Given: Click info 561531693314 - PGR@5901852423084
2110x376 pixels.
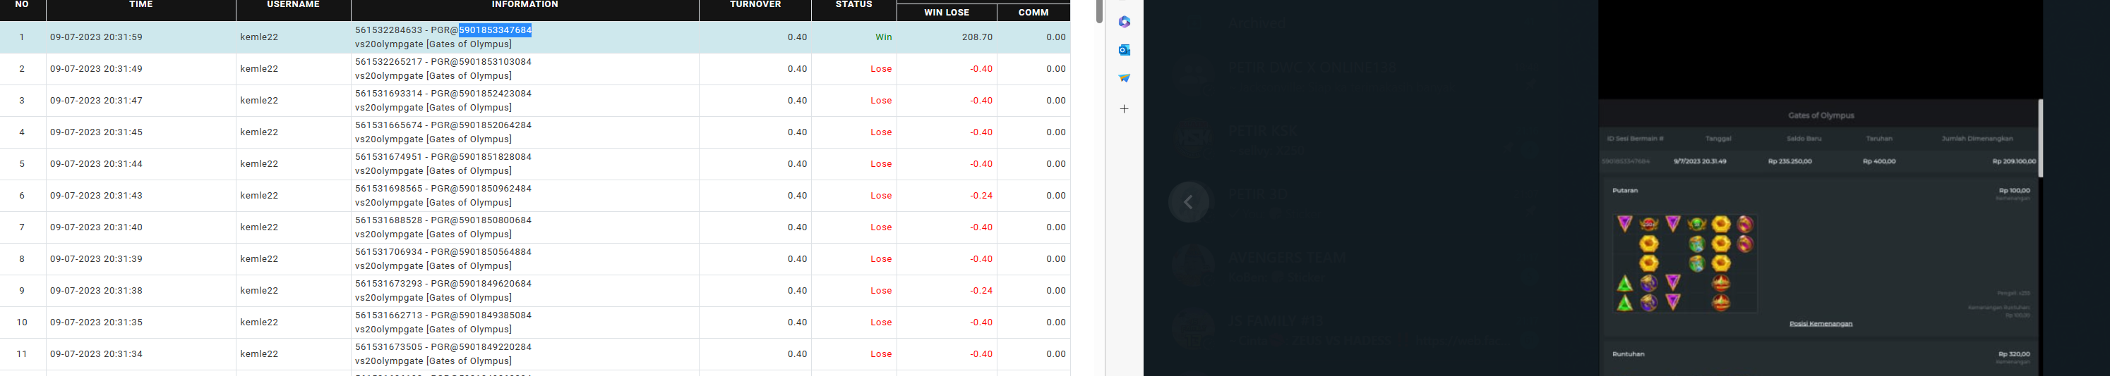Looking at the screenshot, I should [443, 93].
